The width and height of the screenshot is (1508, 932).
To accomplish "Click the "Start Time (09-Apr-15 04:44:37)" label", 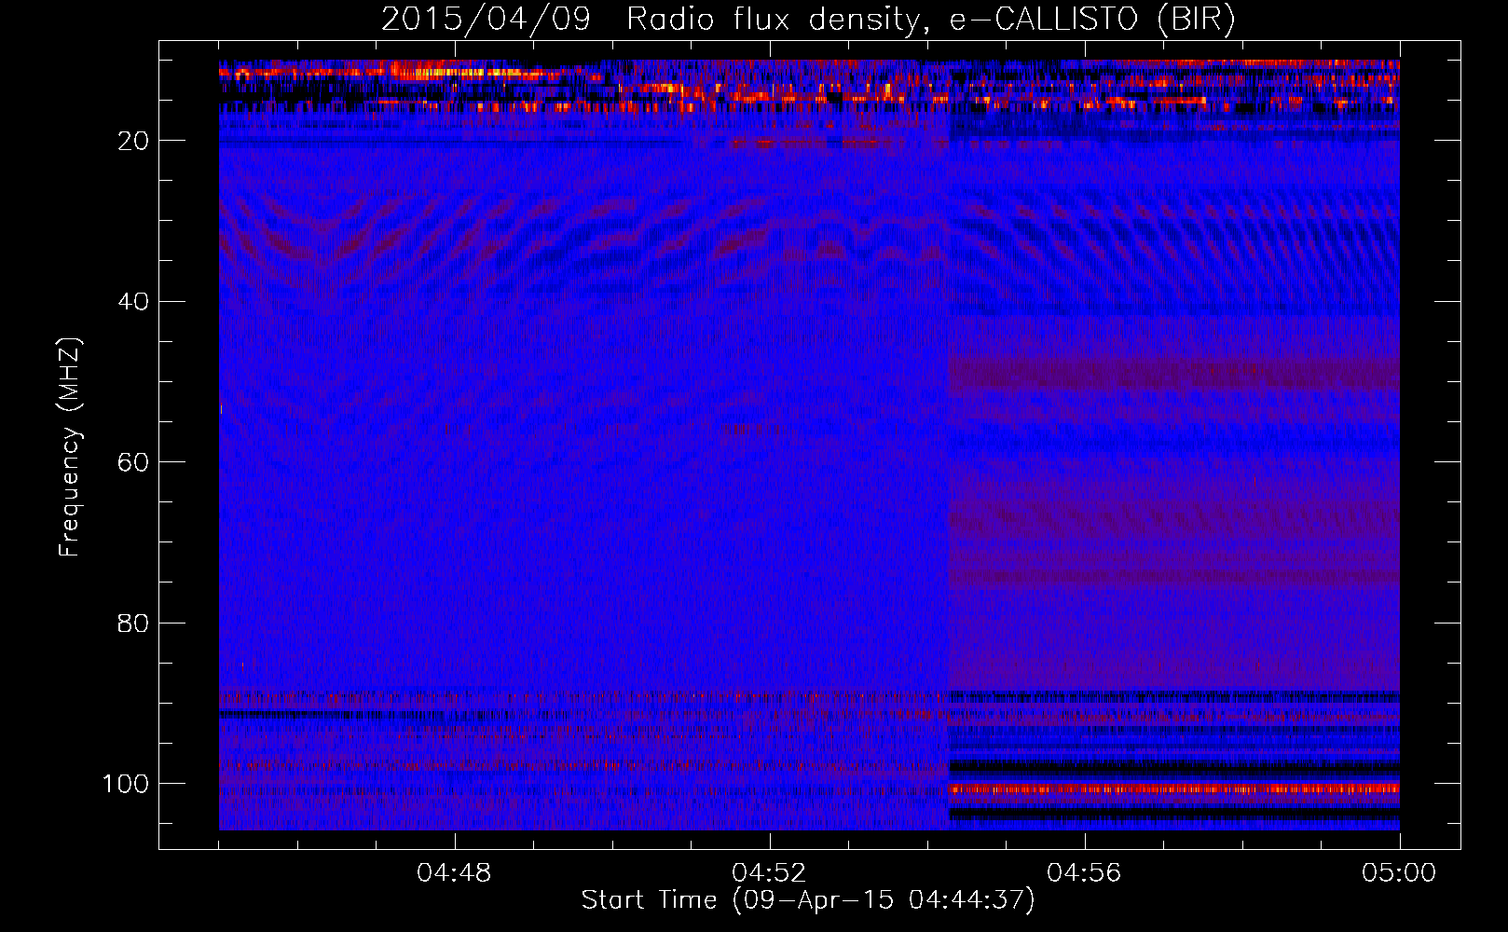I will point(808,900).
